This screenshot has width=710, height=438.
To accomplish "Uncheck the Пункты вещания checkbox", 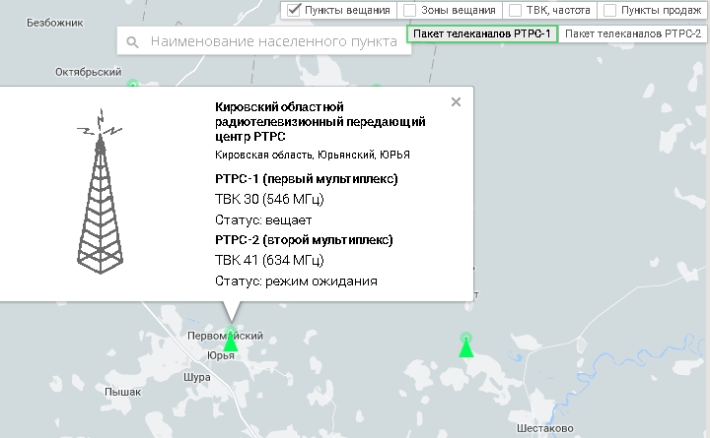I will pos(294,10).
